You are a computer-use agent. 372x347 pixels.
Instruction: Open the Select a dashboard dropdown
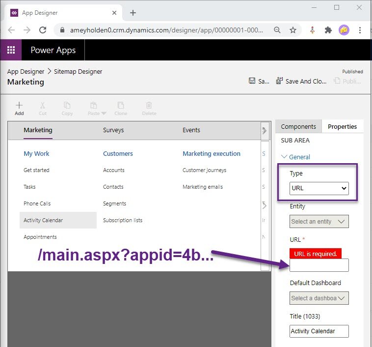click(319, 298)
